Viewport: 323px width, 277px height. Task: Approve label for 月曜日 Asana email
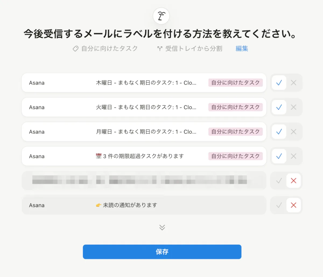click(x=279, y=132)
